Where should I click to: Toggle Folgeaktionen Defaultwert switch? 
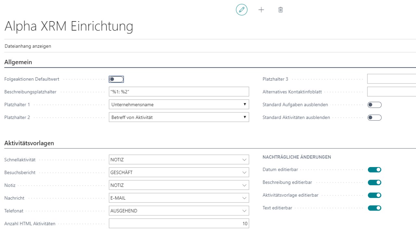117,79
